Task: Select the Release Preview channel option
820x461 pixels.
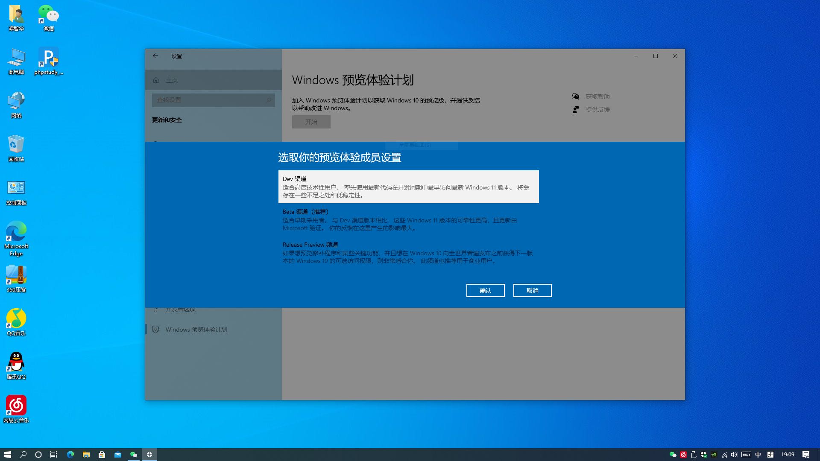Action: [408, 252]
